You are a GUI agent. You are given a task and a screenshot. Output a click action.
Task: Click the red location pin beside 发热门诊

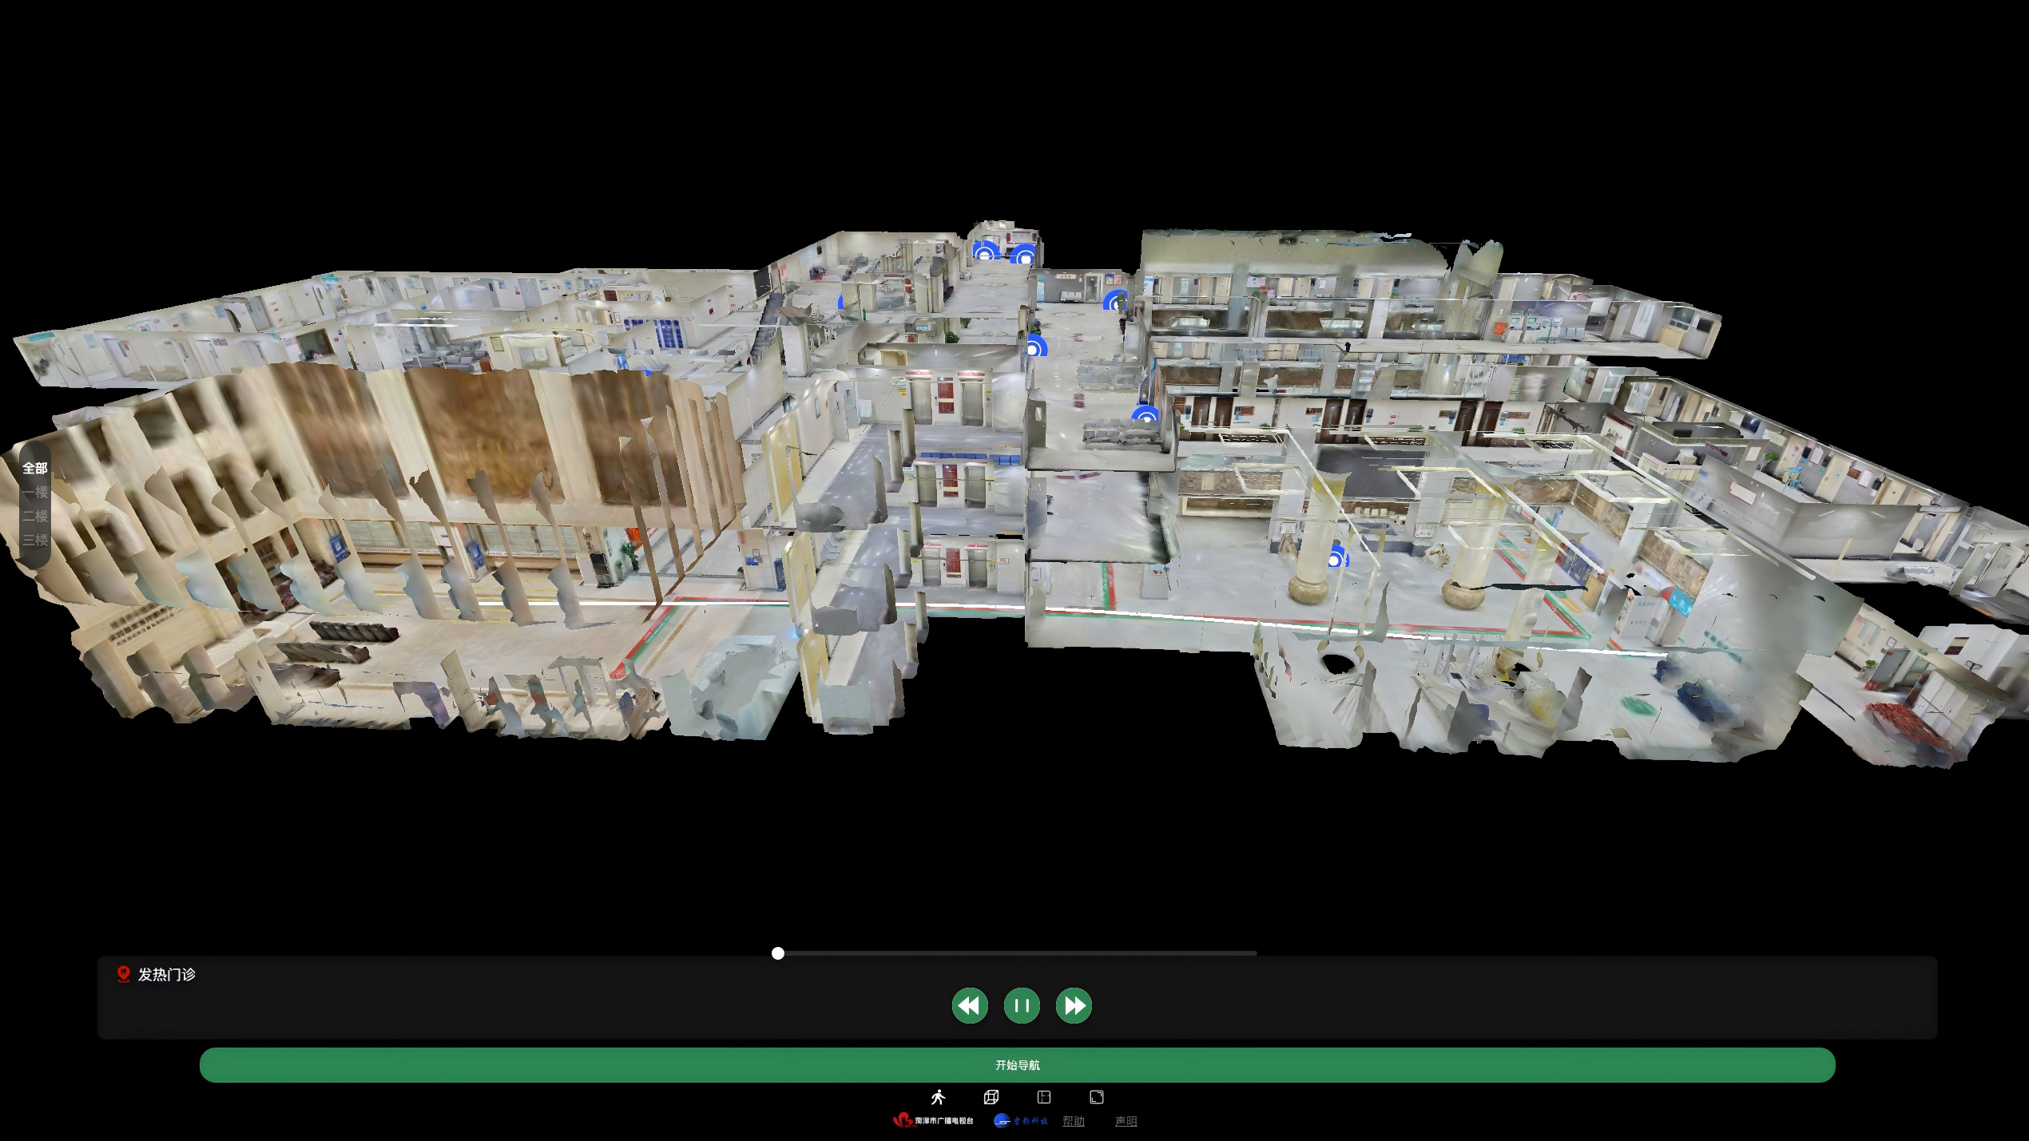(123, 974)
